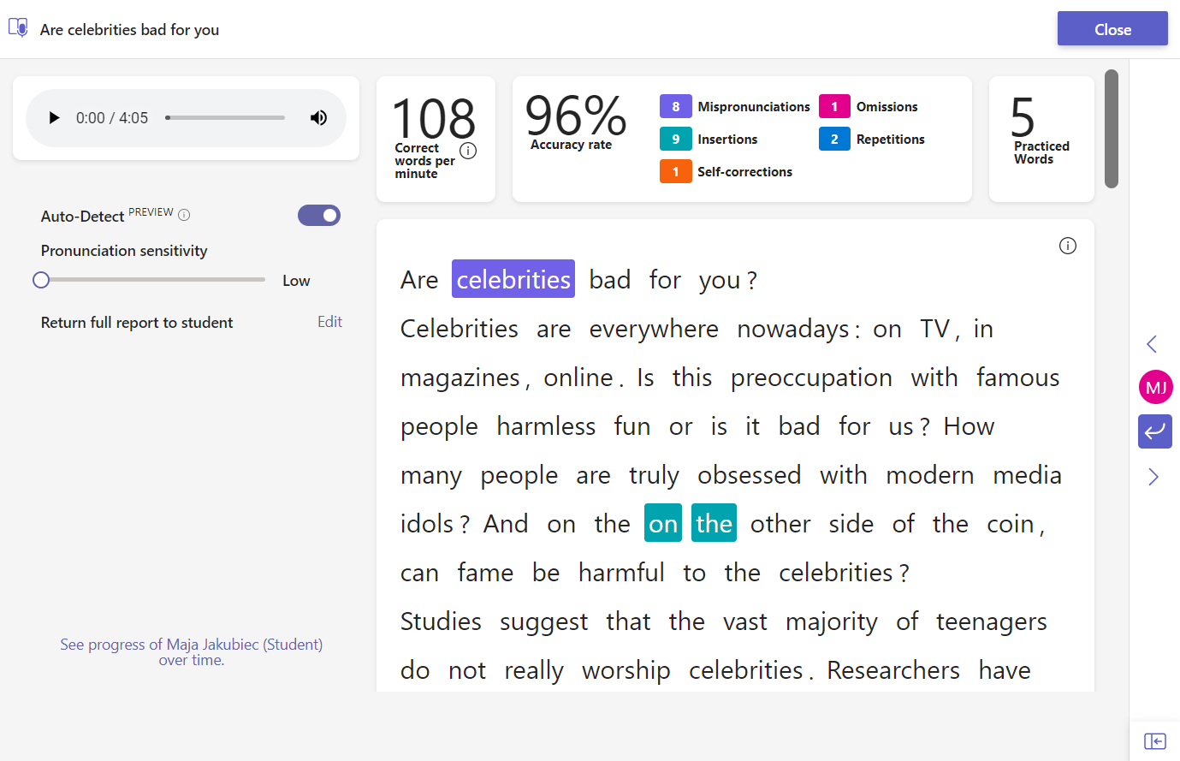Click the word magazines in the passage
Image resolution: width=1180 pixels, height=761 pixels.
click(x=460, y=378)
